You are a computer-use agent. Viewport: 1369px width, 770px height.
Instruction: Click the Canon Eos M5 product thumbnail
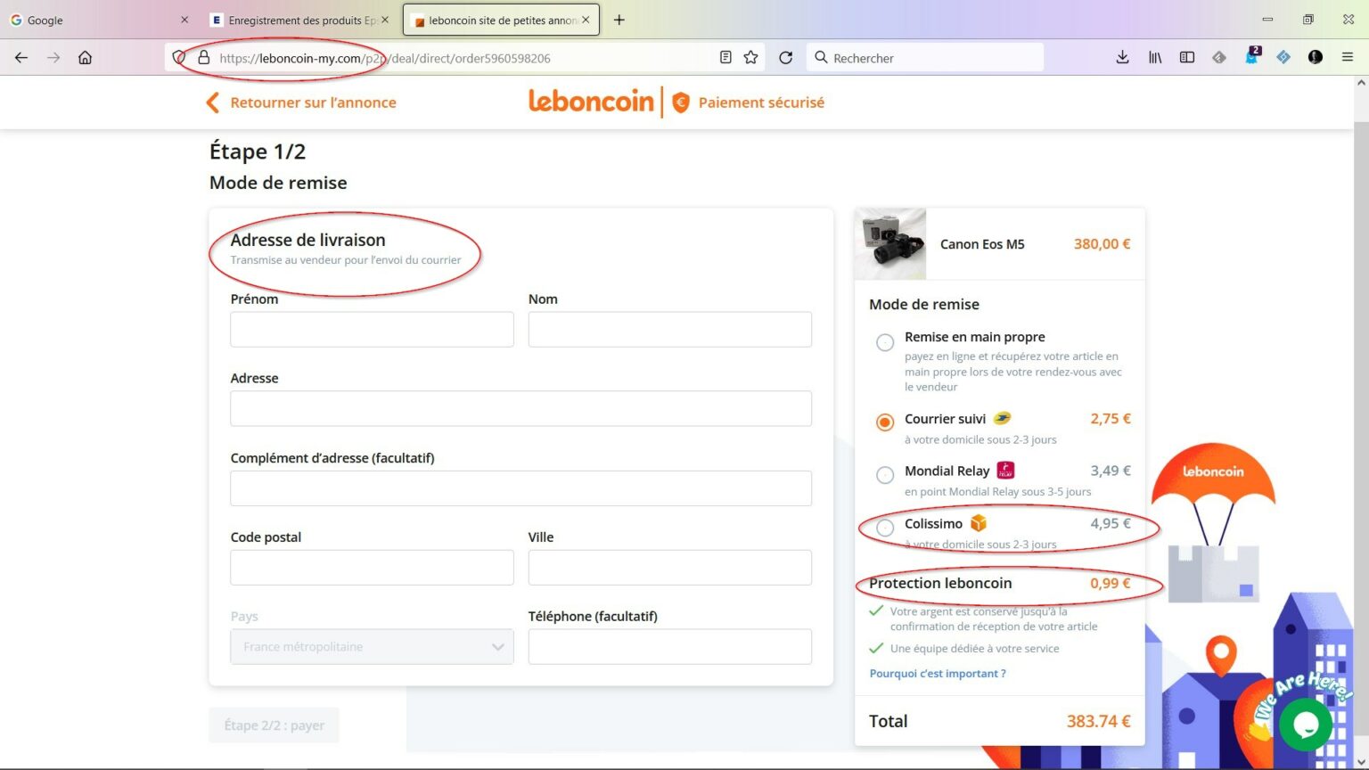click(890, 244)
